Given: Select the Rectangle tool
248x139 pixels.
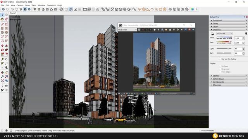Looking at the screenshot, I should pos(2,28).
